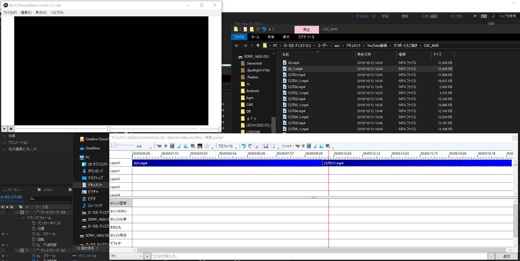Toggle the audio note filter after フィルタ
This screenshot has height=261, width=520.
315,146
